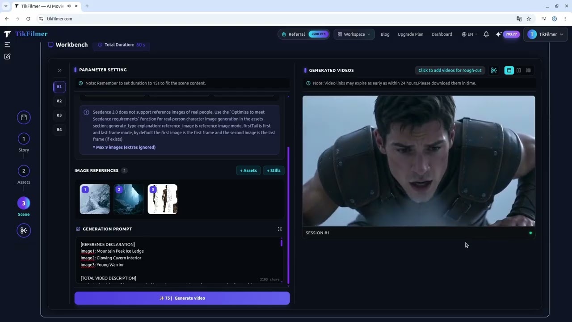The height and width of the screenshot is (322, 572).
Task: Click the TikFilmer logo
Action: coord(26,34)
